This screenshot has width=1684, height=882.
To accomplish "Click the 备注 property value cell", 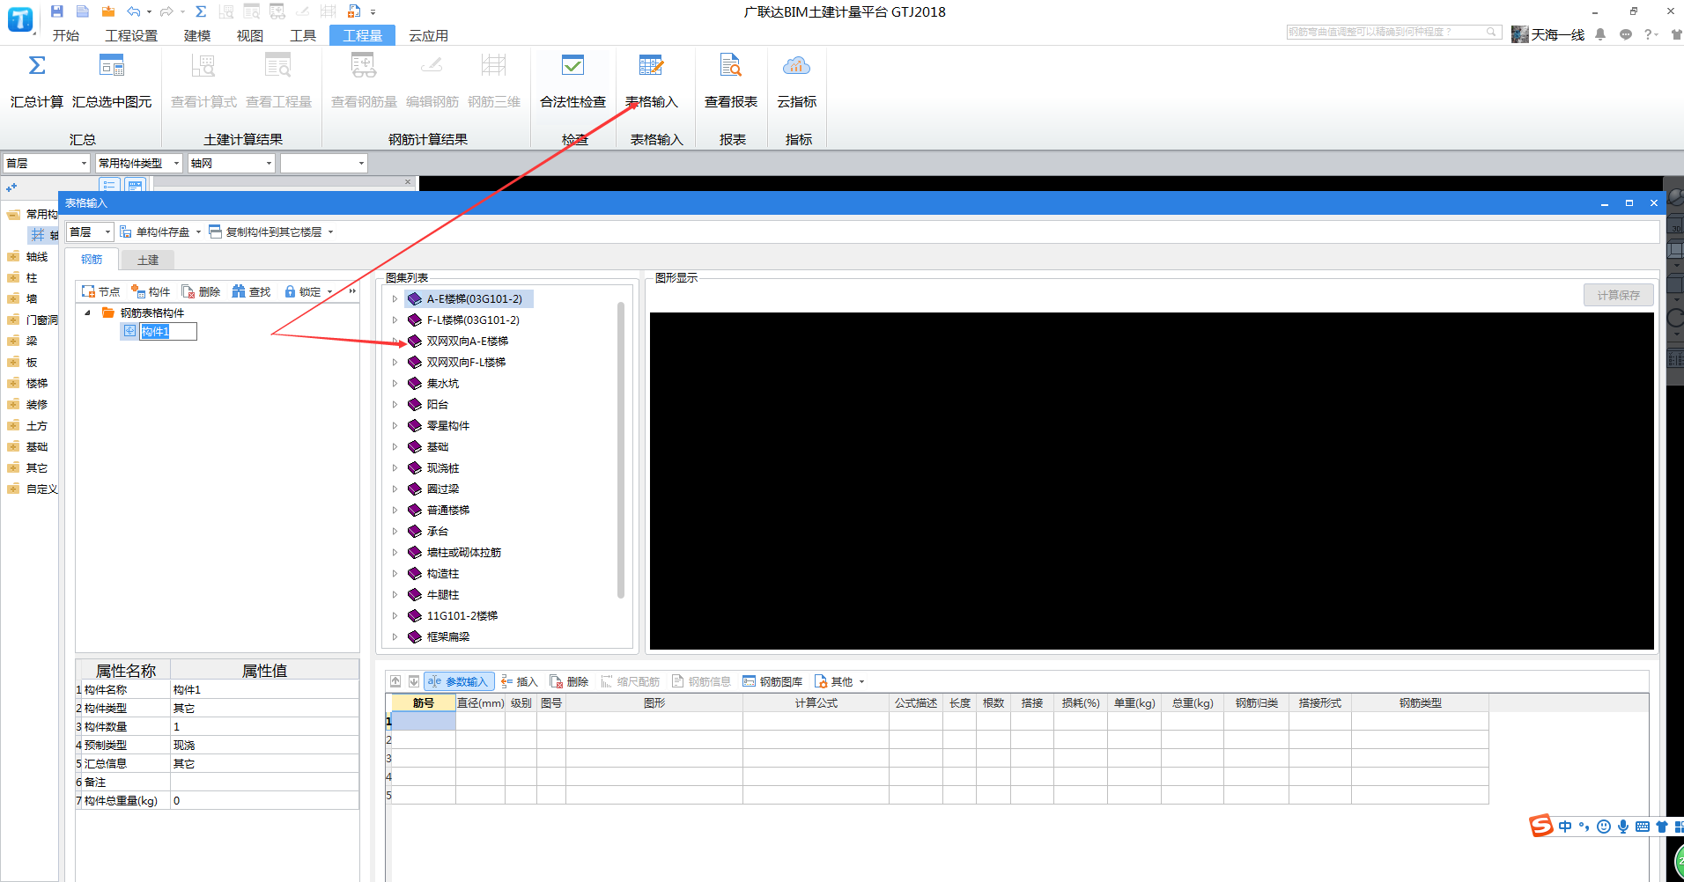I will coord(264,783).
